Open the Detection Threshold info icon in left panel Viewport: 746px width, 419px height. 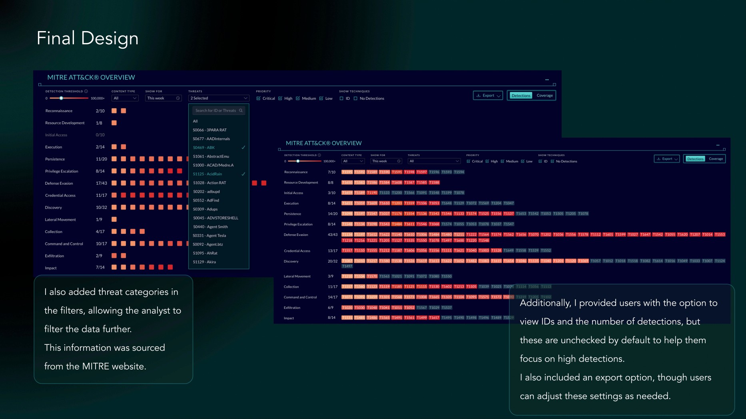point(86,91)
